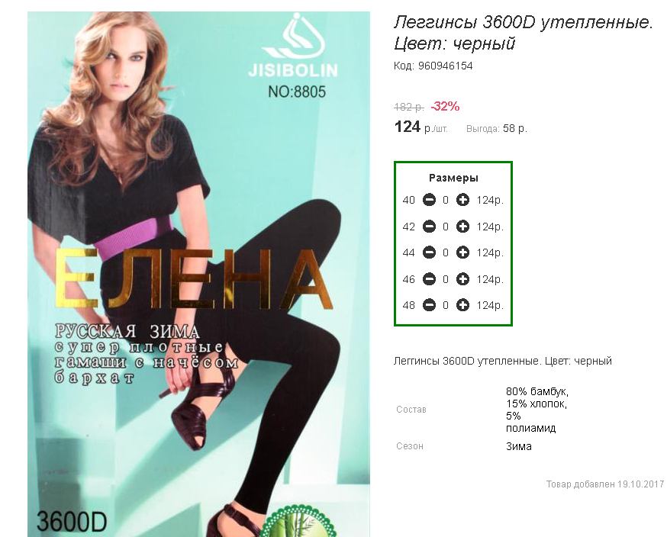Decrease quantity for size 46

point(429,279)
